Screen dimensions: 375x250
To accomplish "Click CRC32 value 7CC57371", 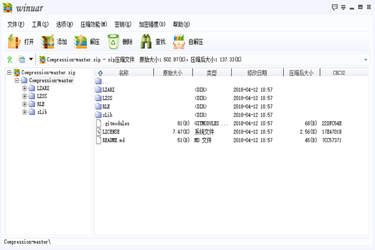I will coord(331,140).
